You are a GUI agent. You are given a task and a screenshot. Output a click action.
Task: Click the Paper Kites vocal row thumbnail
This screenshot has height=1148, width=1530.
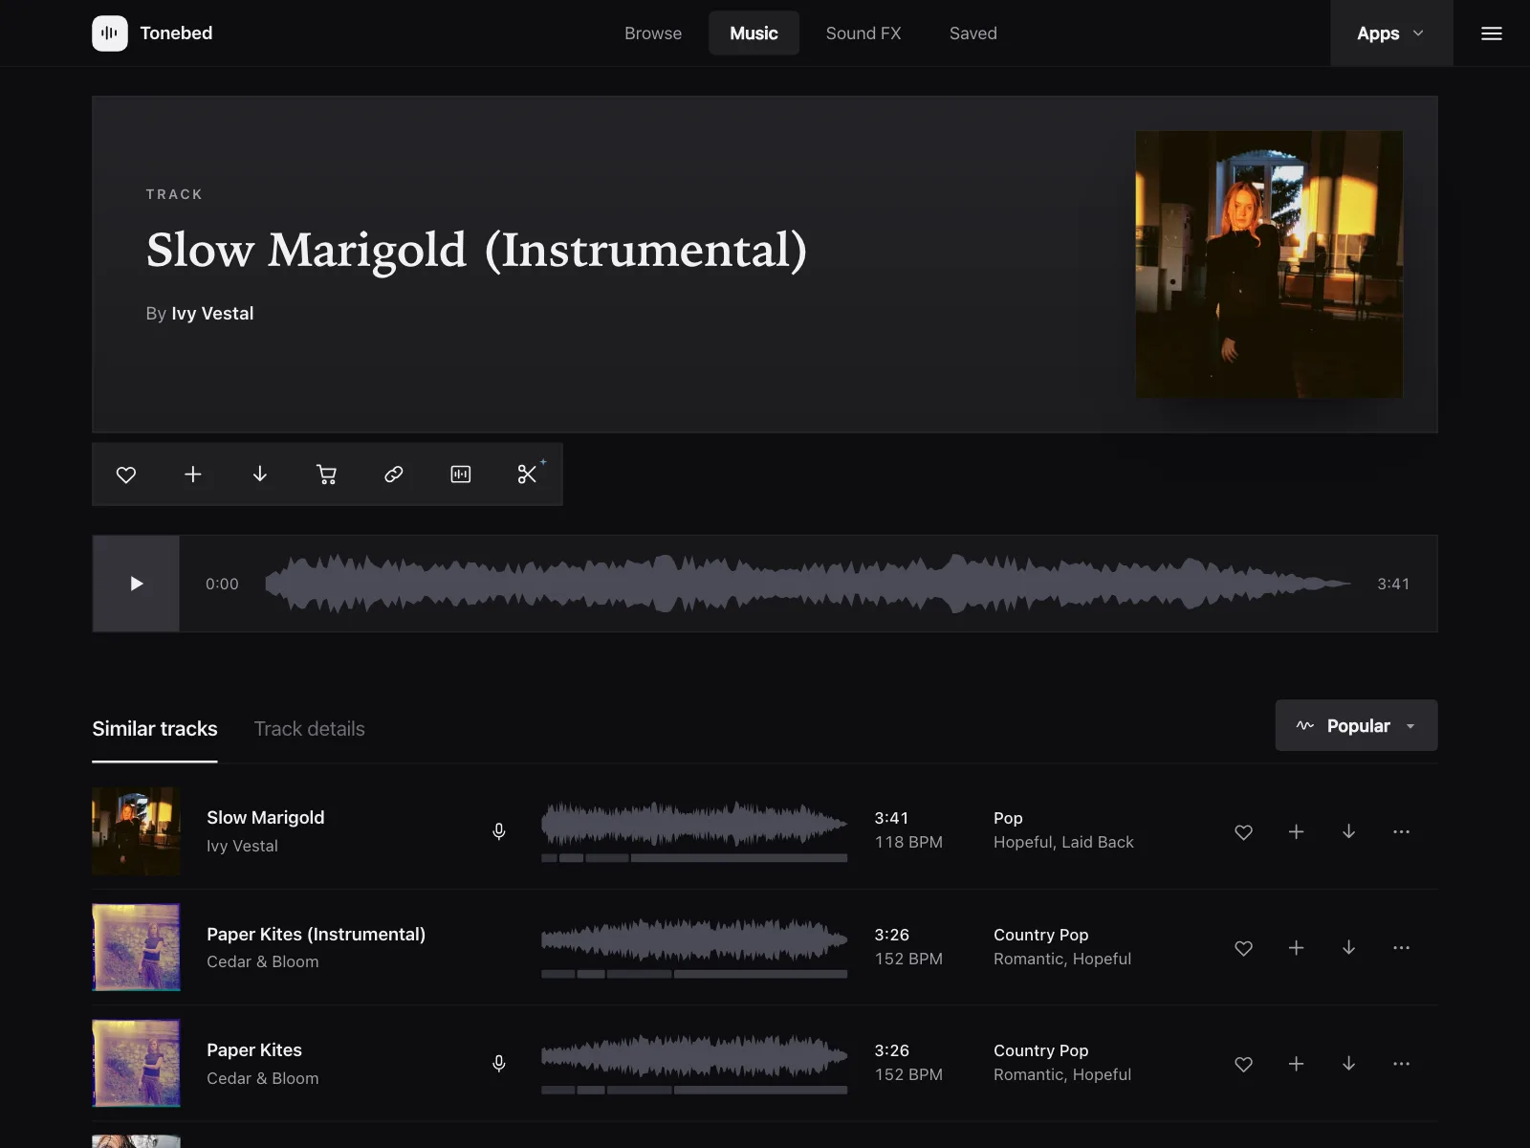pyautogui.click(x=136, y=1063)
